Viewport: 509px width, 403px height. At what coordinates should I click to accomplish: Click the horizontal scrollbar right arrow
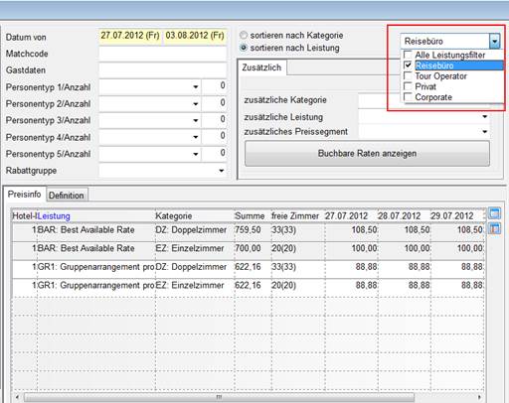(x=479, y=396)
